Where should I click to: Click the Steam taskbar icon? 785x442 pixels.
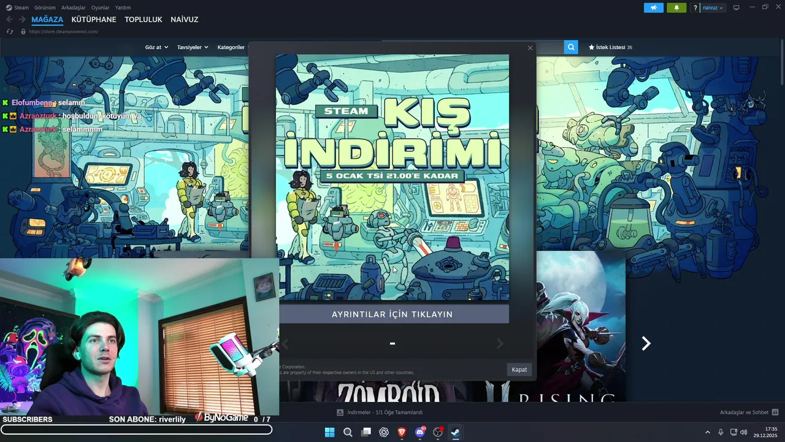pos(456,432)
